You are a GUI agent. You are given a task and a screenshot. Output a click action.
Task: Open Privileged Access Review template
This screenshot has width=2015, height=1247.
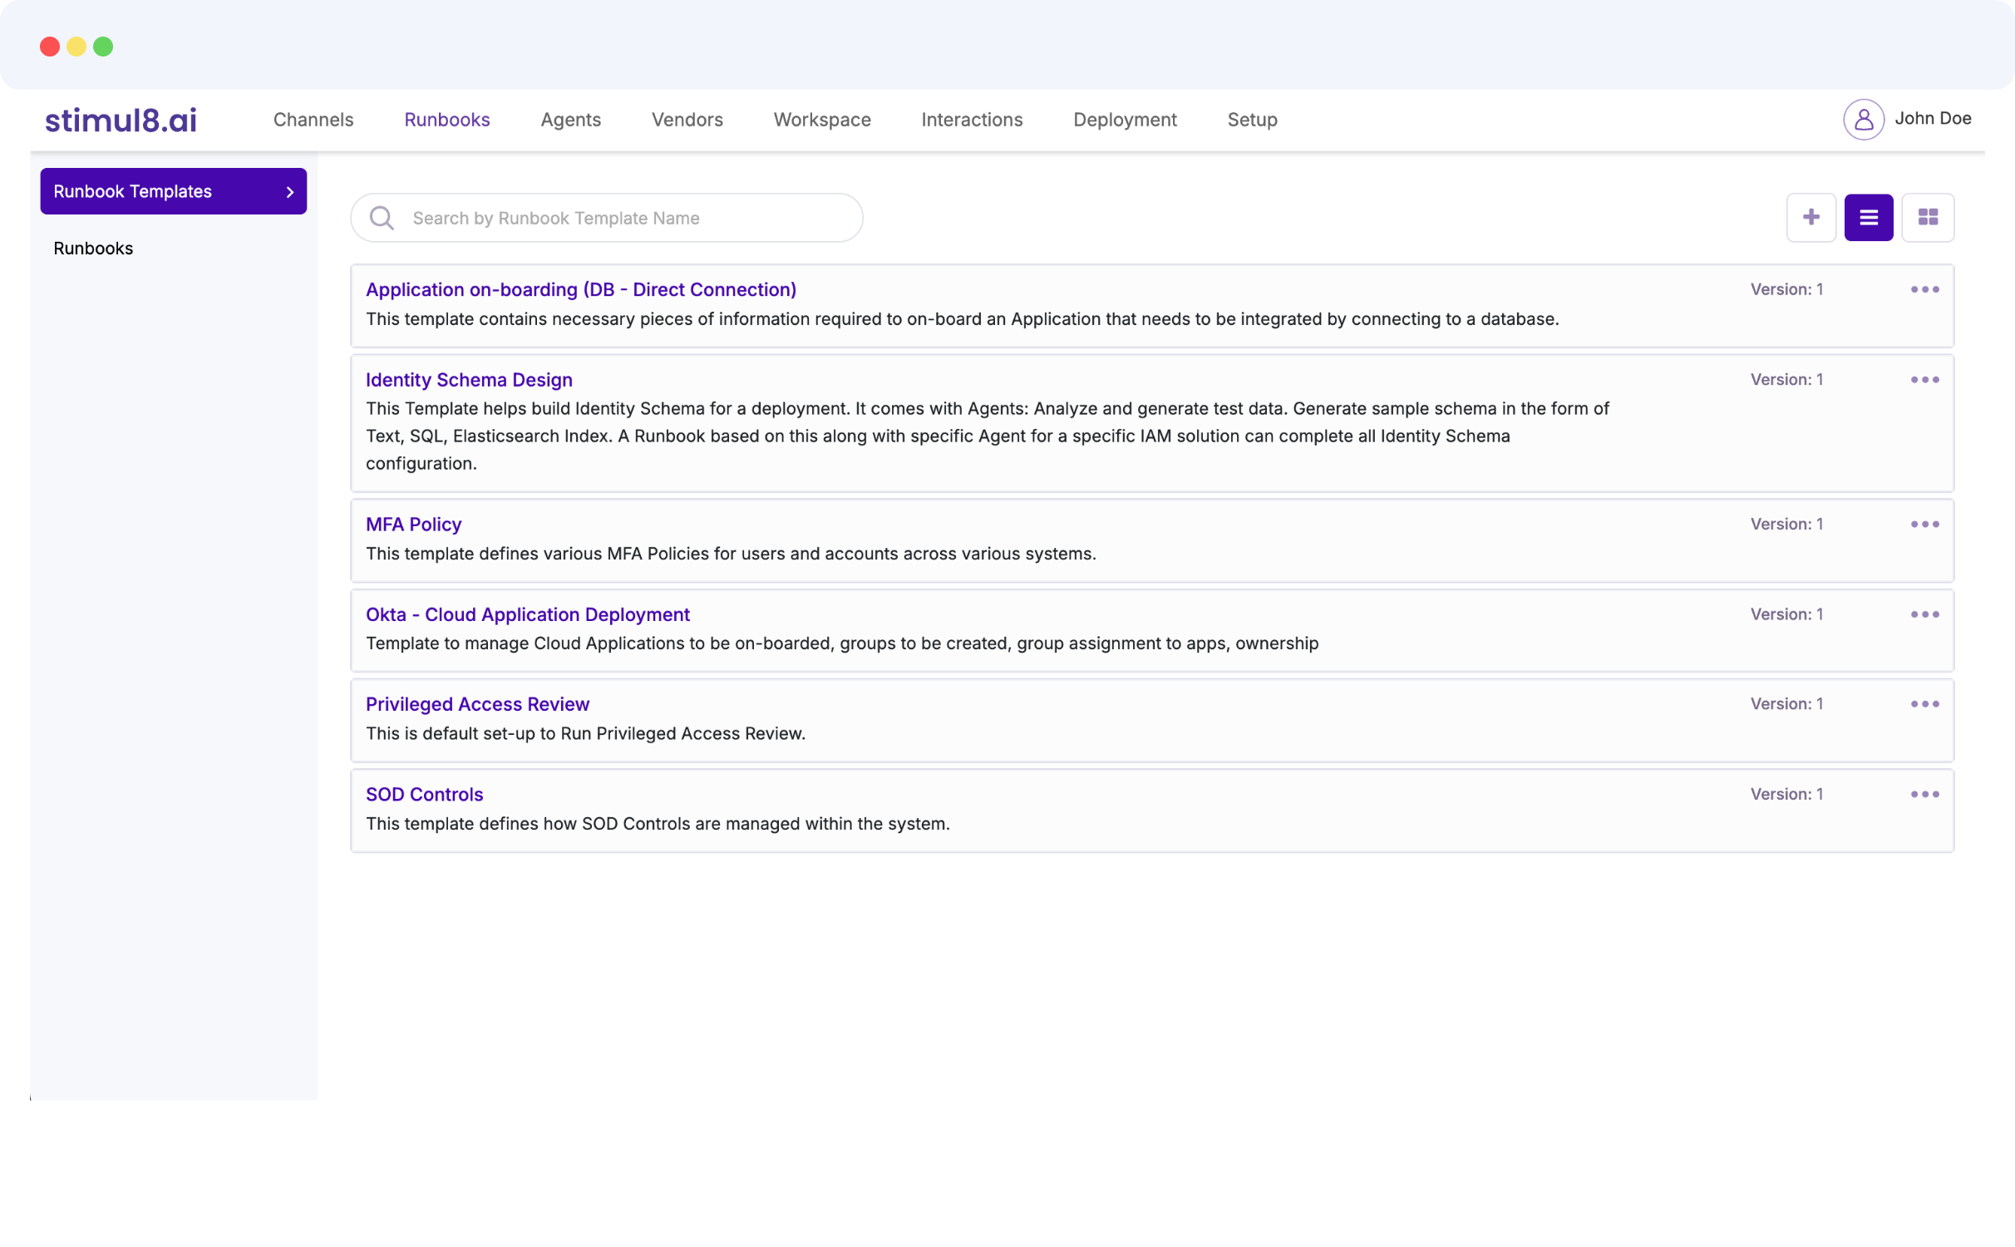coord(477,704)
